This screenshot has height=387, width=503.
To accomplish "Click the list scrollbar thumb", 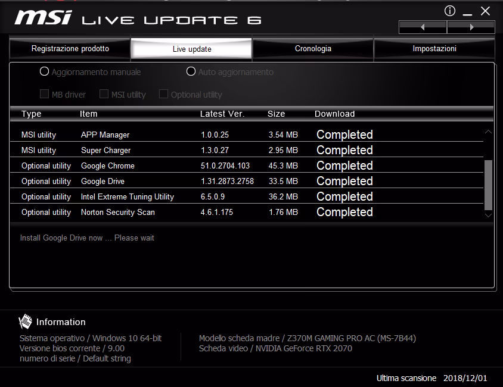I will [x=488, y=185].
